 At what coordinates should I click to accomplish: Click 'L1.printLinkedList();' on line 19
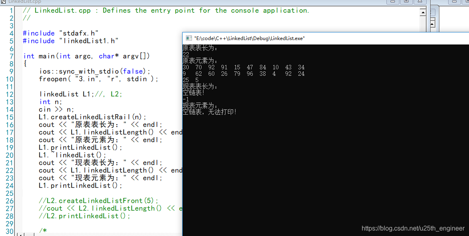pyautogui.click(x=81, y=147)
